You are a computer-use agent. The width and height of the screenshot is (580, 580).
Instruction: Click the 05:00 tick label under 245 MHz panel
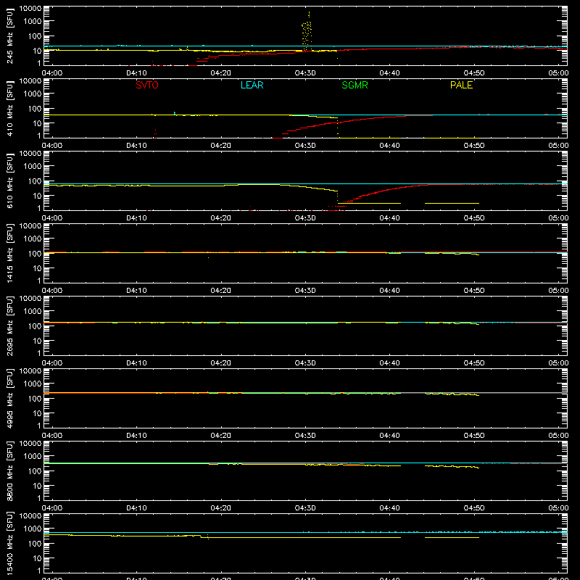coord(558,73)
